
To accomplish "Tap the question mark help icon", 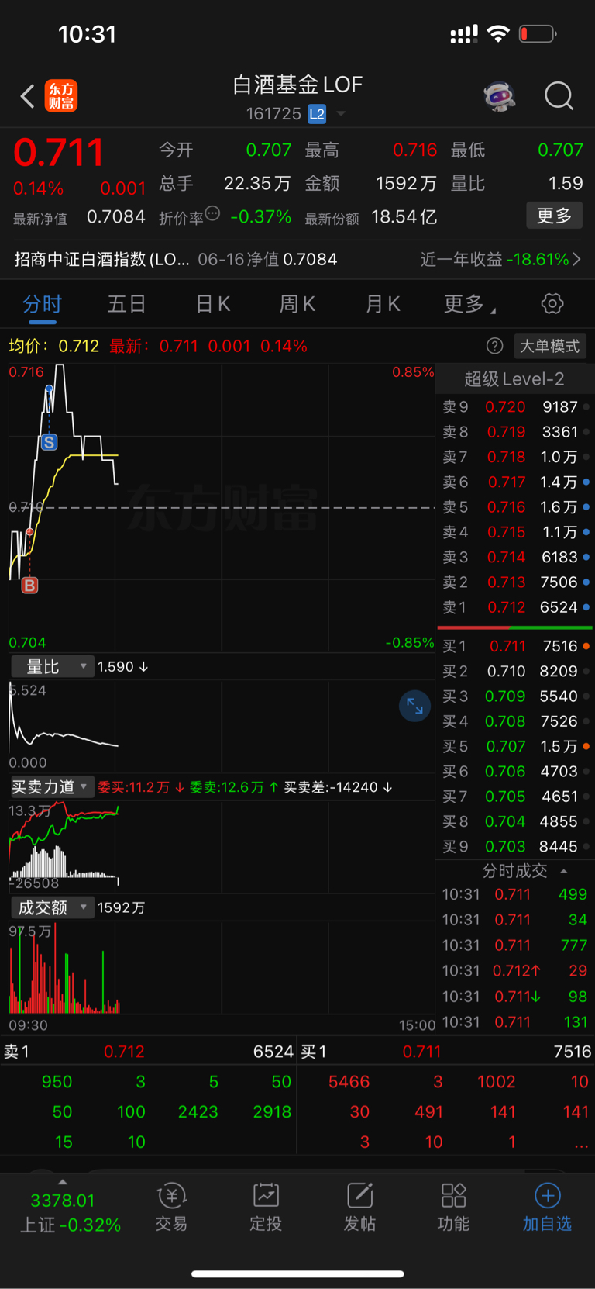I will 494,346.
